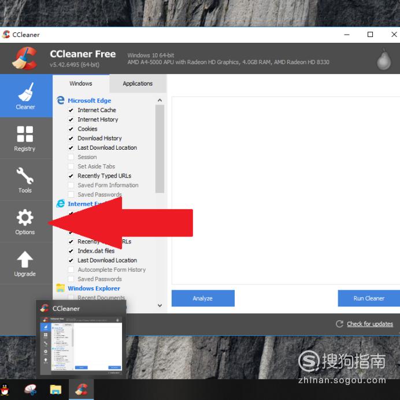Open the taskbar app next to QQ

pyautogui.click(x=31, y=390)
